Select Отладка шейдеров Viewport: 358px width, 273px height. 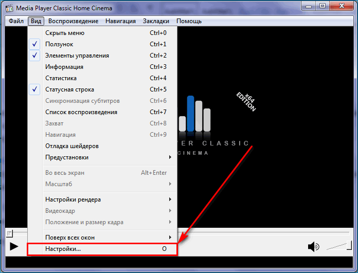(x=102, y=146)
